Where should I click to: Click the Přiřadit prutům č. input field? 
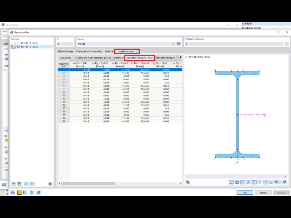pyautogui.click(x=234, y=44)
